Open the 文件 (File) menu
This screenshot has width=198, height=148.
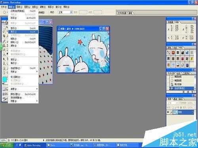(x=4, y=7)
